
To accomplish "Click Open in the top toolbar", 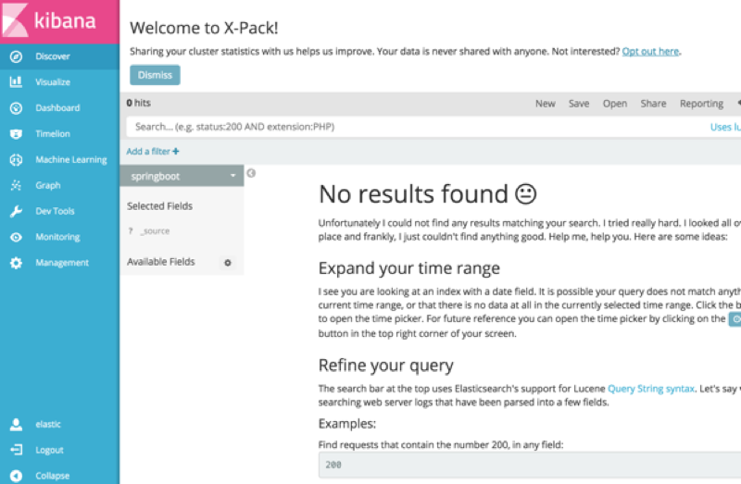I will [x=614, y=104].
